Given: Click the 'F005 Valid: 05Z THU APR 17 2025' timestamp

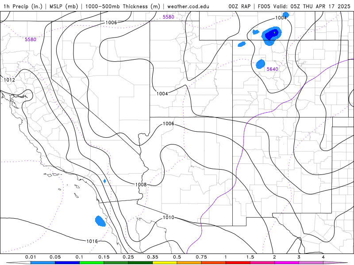Looking at the screenshot, I should [304, 6].
